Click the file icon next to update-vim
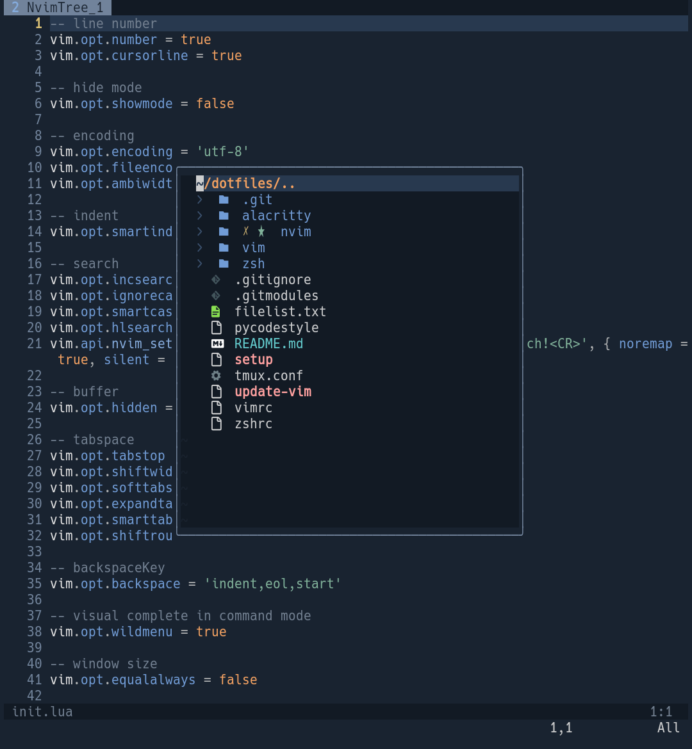The height and width of the screenshot is (749, 692). 216,392
